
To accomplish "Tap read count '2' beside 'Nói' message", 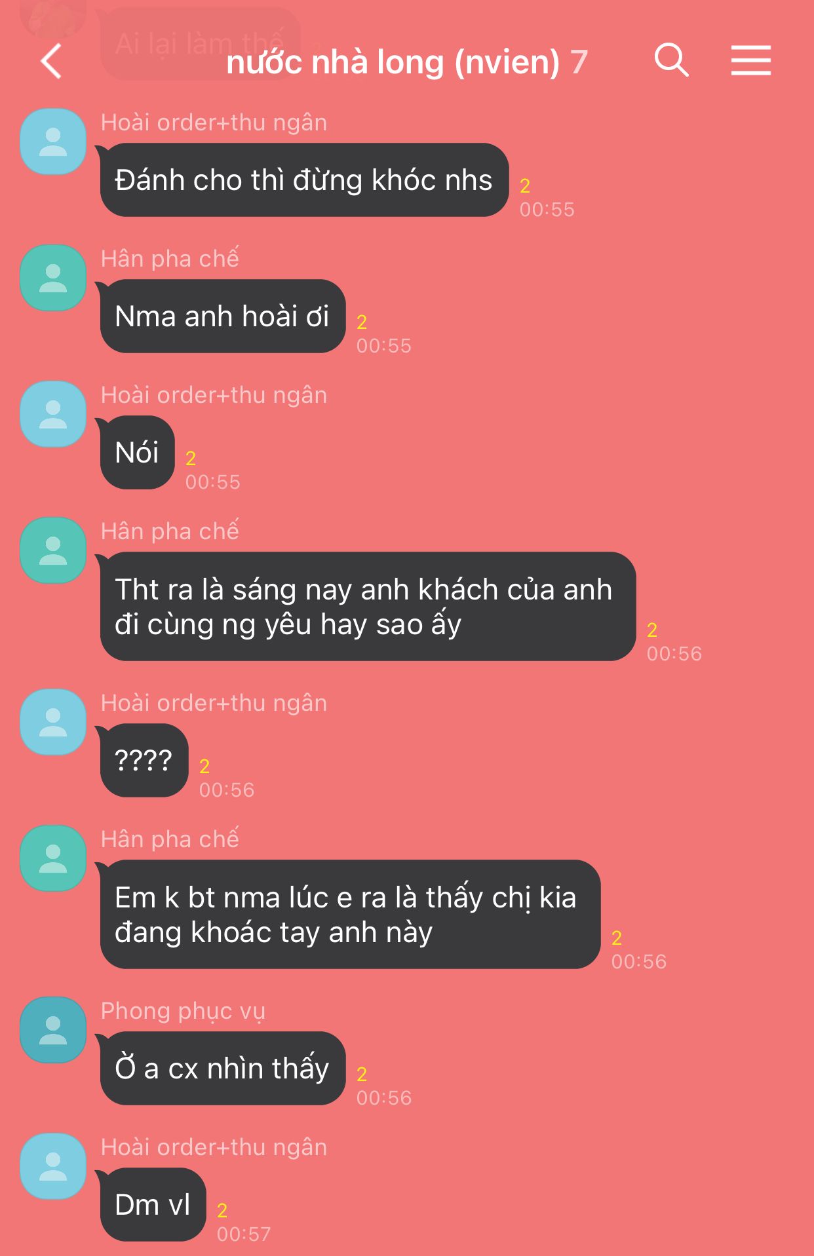I will pyautogui.click(x=191, y=458).
